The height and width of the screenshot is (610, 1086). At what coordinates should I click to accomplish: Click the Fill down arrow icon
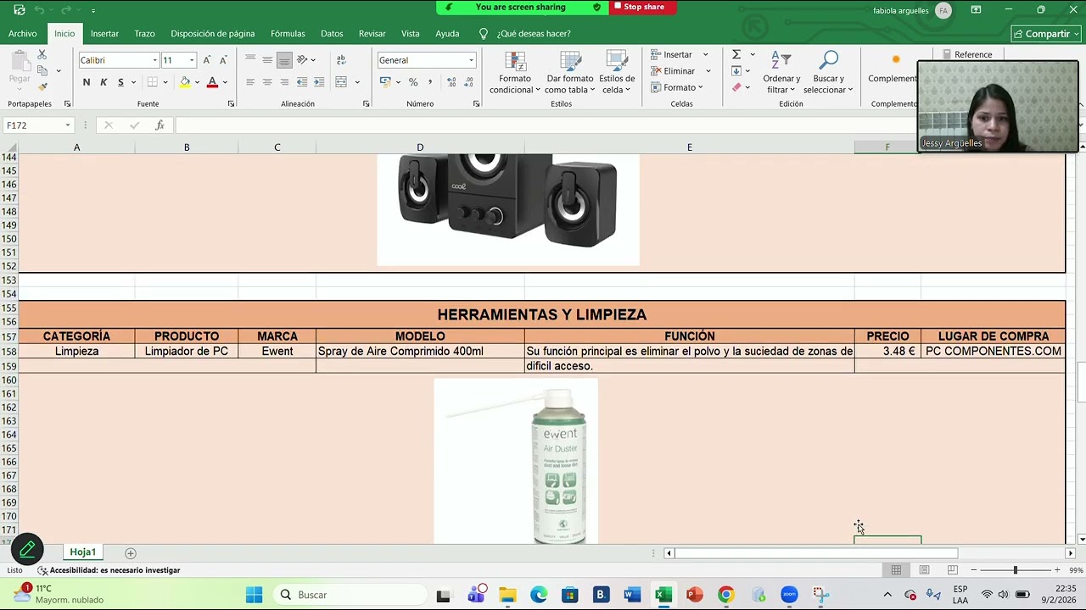pyautogui.click(x=736, y=71)
